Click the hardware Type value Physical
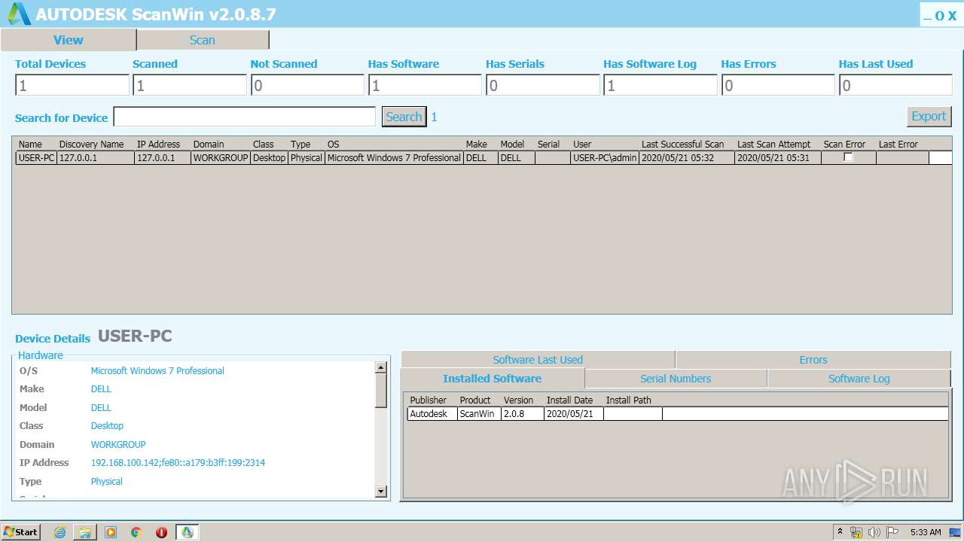 tap(106, 482)
